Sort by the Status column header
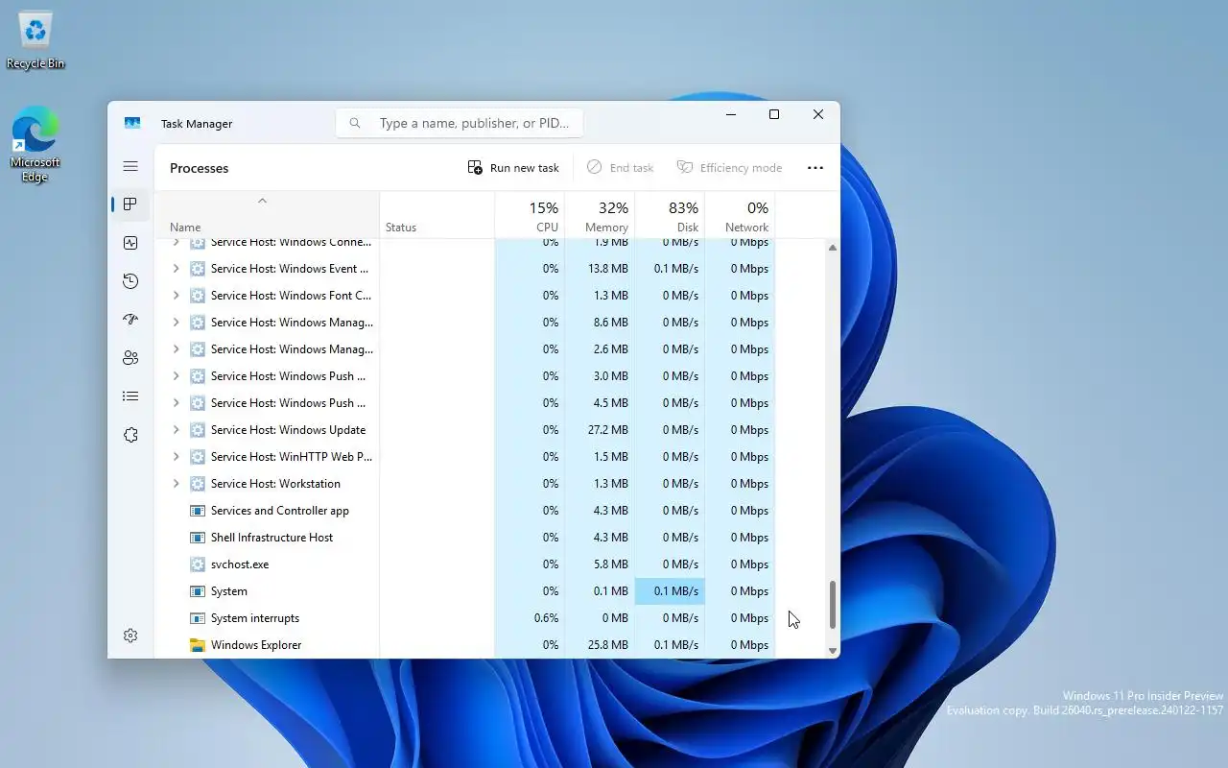This screenshot has width=1228, height=768. (x=437, y=215)
